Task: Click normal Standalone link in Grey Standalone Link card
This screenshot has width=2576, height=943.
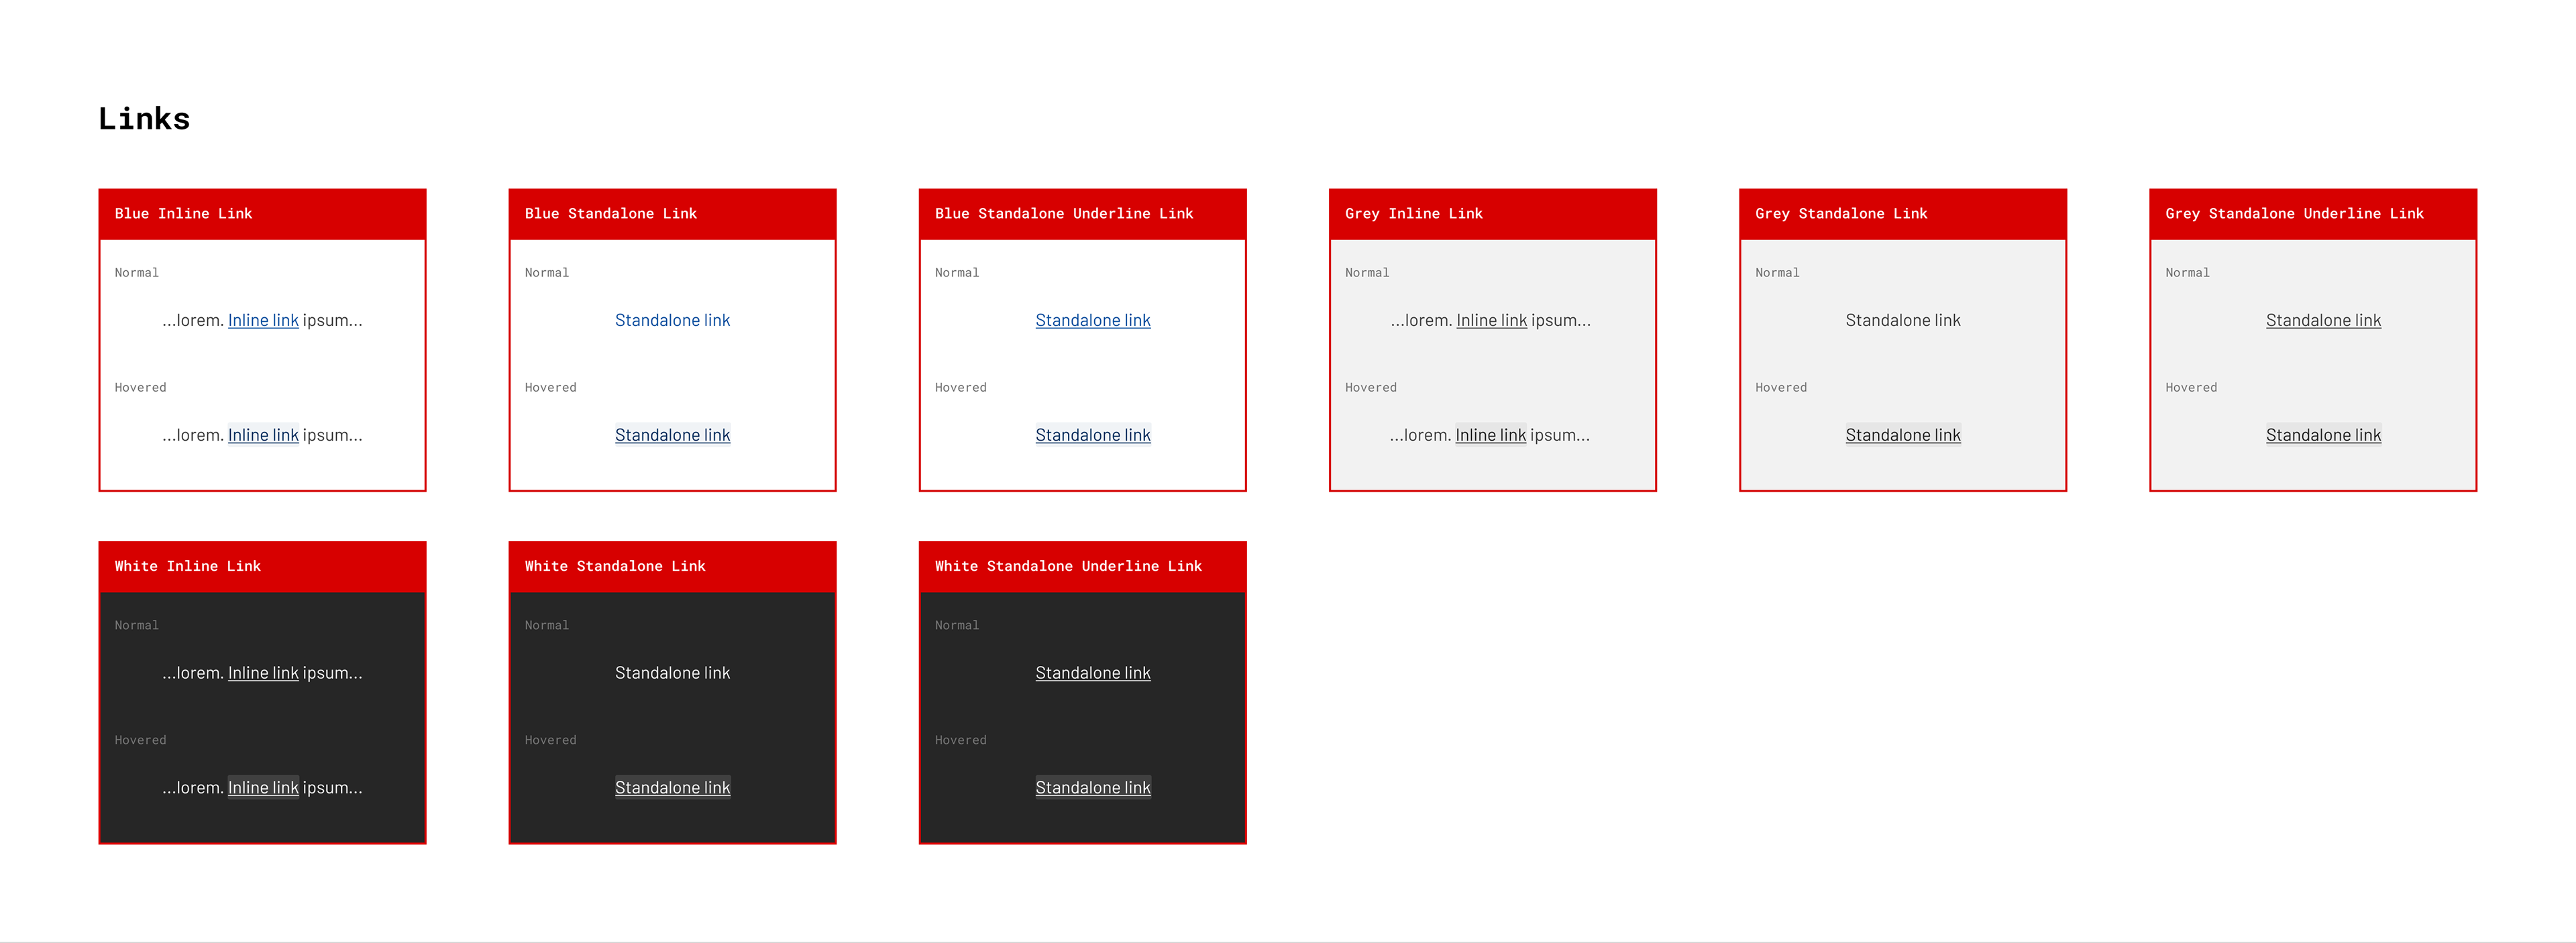Action: pyautogui.click(x=1903, y=320)
